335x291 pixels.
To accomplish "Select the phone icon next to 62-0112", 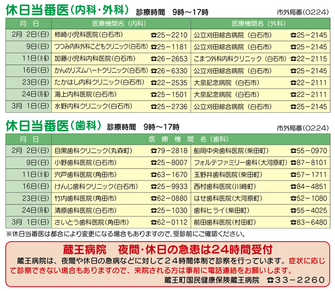I will [153, 222].
